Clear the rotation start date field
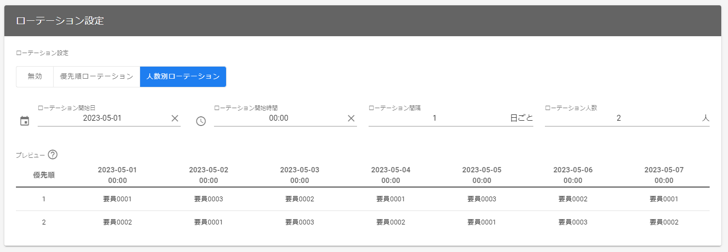Screen dimensions: 728x252 [x=175, y=118]
